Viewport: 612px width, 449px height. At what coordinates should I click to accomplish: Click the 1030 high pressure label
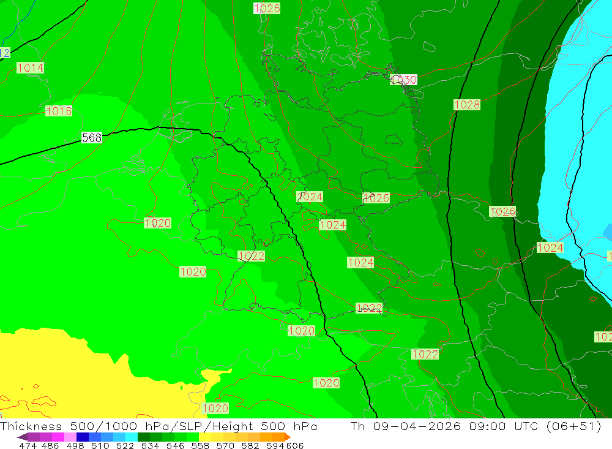click(x=403, y=80)
